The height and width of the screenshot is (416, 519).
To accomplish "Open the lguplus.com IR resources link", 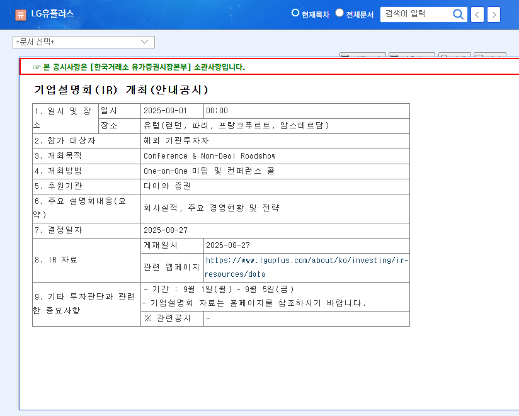I will [306, 267].
